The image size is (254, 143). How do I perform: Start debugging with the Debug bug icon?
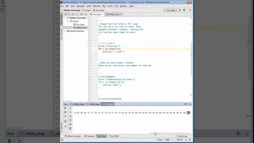184,10
